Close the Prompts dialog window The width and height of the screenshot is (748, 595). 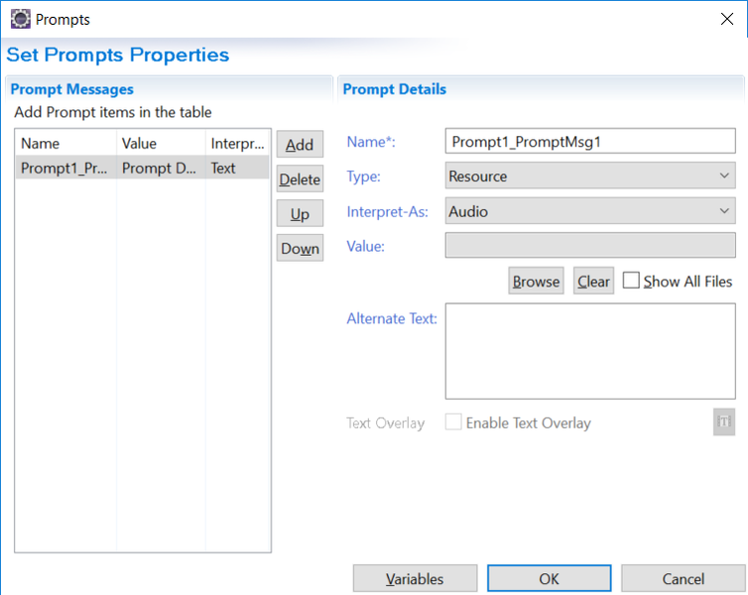[727, 19]
